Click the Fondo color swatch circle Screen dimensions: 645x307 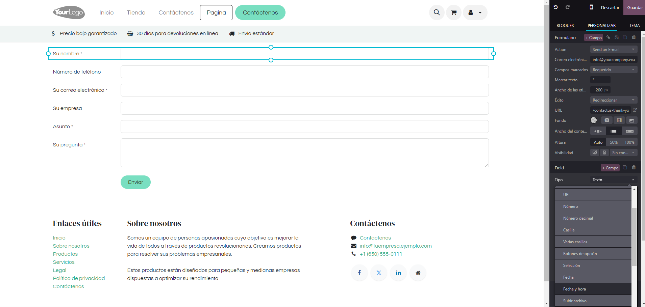[x=594, y=120]
